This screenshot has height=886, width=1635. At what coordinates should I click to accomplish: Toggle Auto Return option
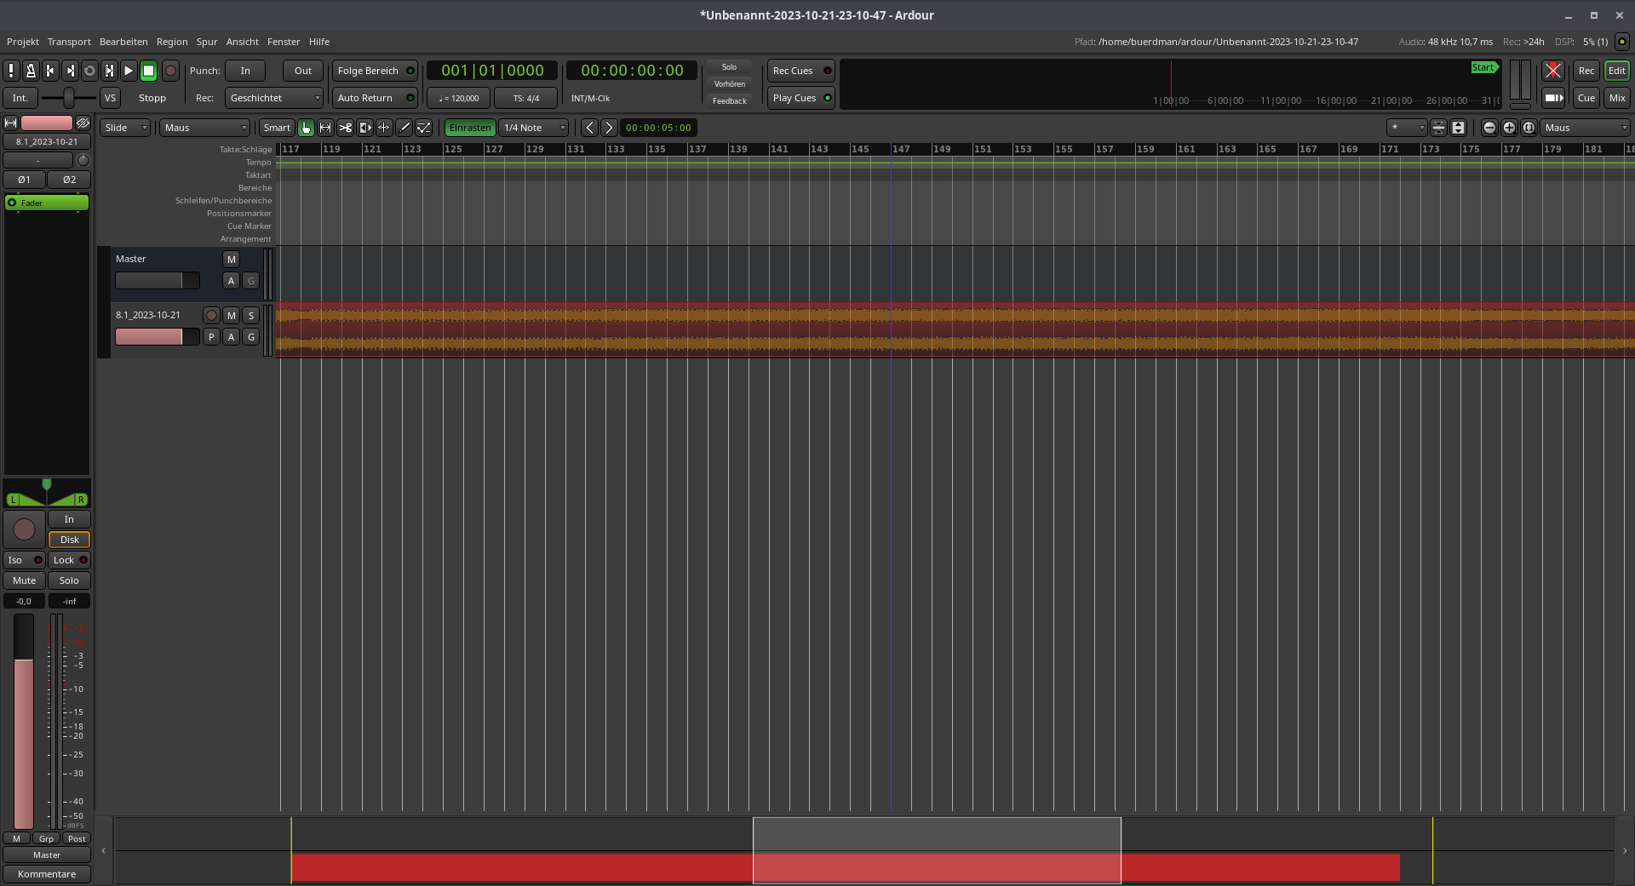375,98
